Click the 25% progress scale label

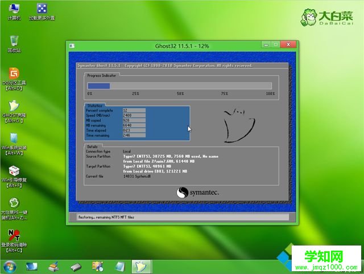[135, 93]
